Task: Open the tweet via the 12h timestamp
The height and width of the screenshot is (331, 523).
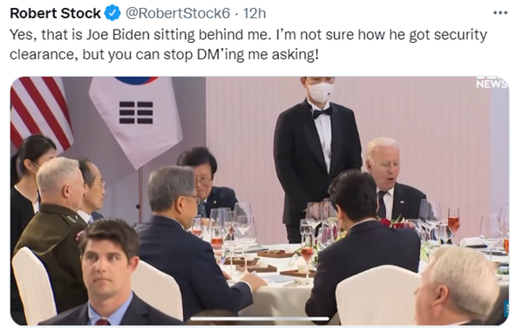Action: 255,13
